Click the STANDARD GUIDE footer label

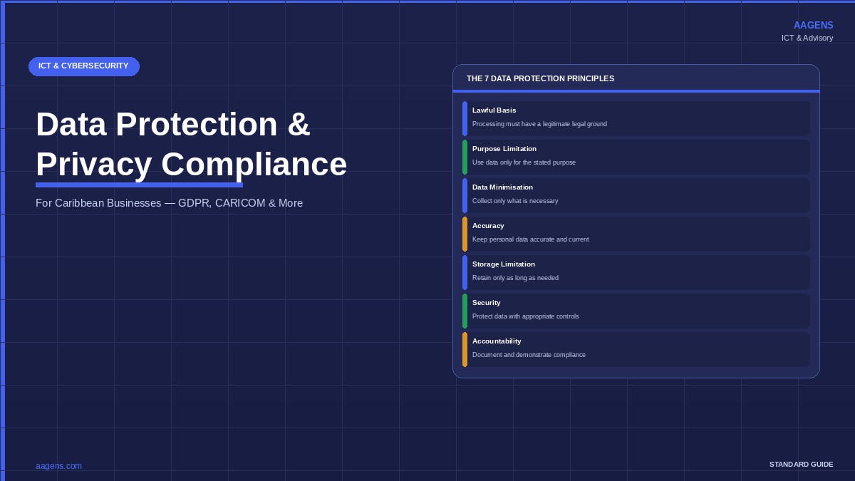coord(801,465)
